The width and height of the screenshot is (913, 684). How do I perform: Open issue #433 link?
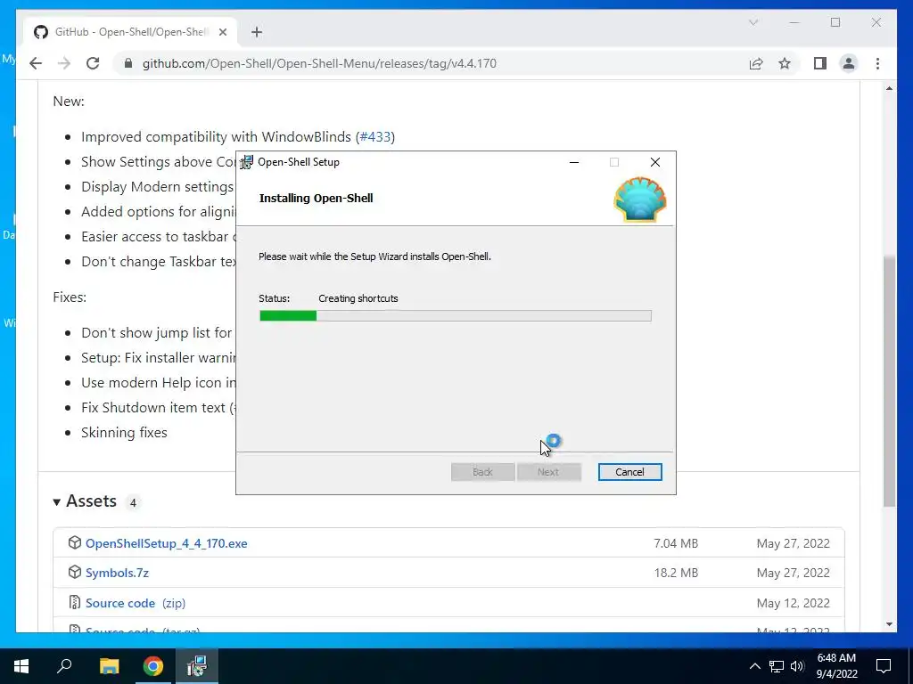(x=375, y=136)
